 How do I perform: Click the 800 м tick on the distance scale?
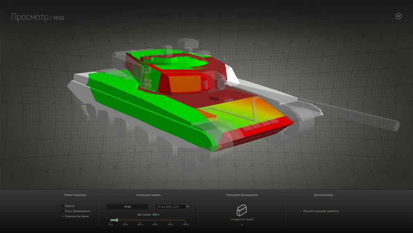170,222
